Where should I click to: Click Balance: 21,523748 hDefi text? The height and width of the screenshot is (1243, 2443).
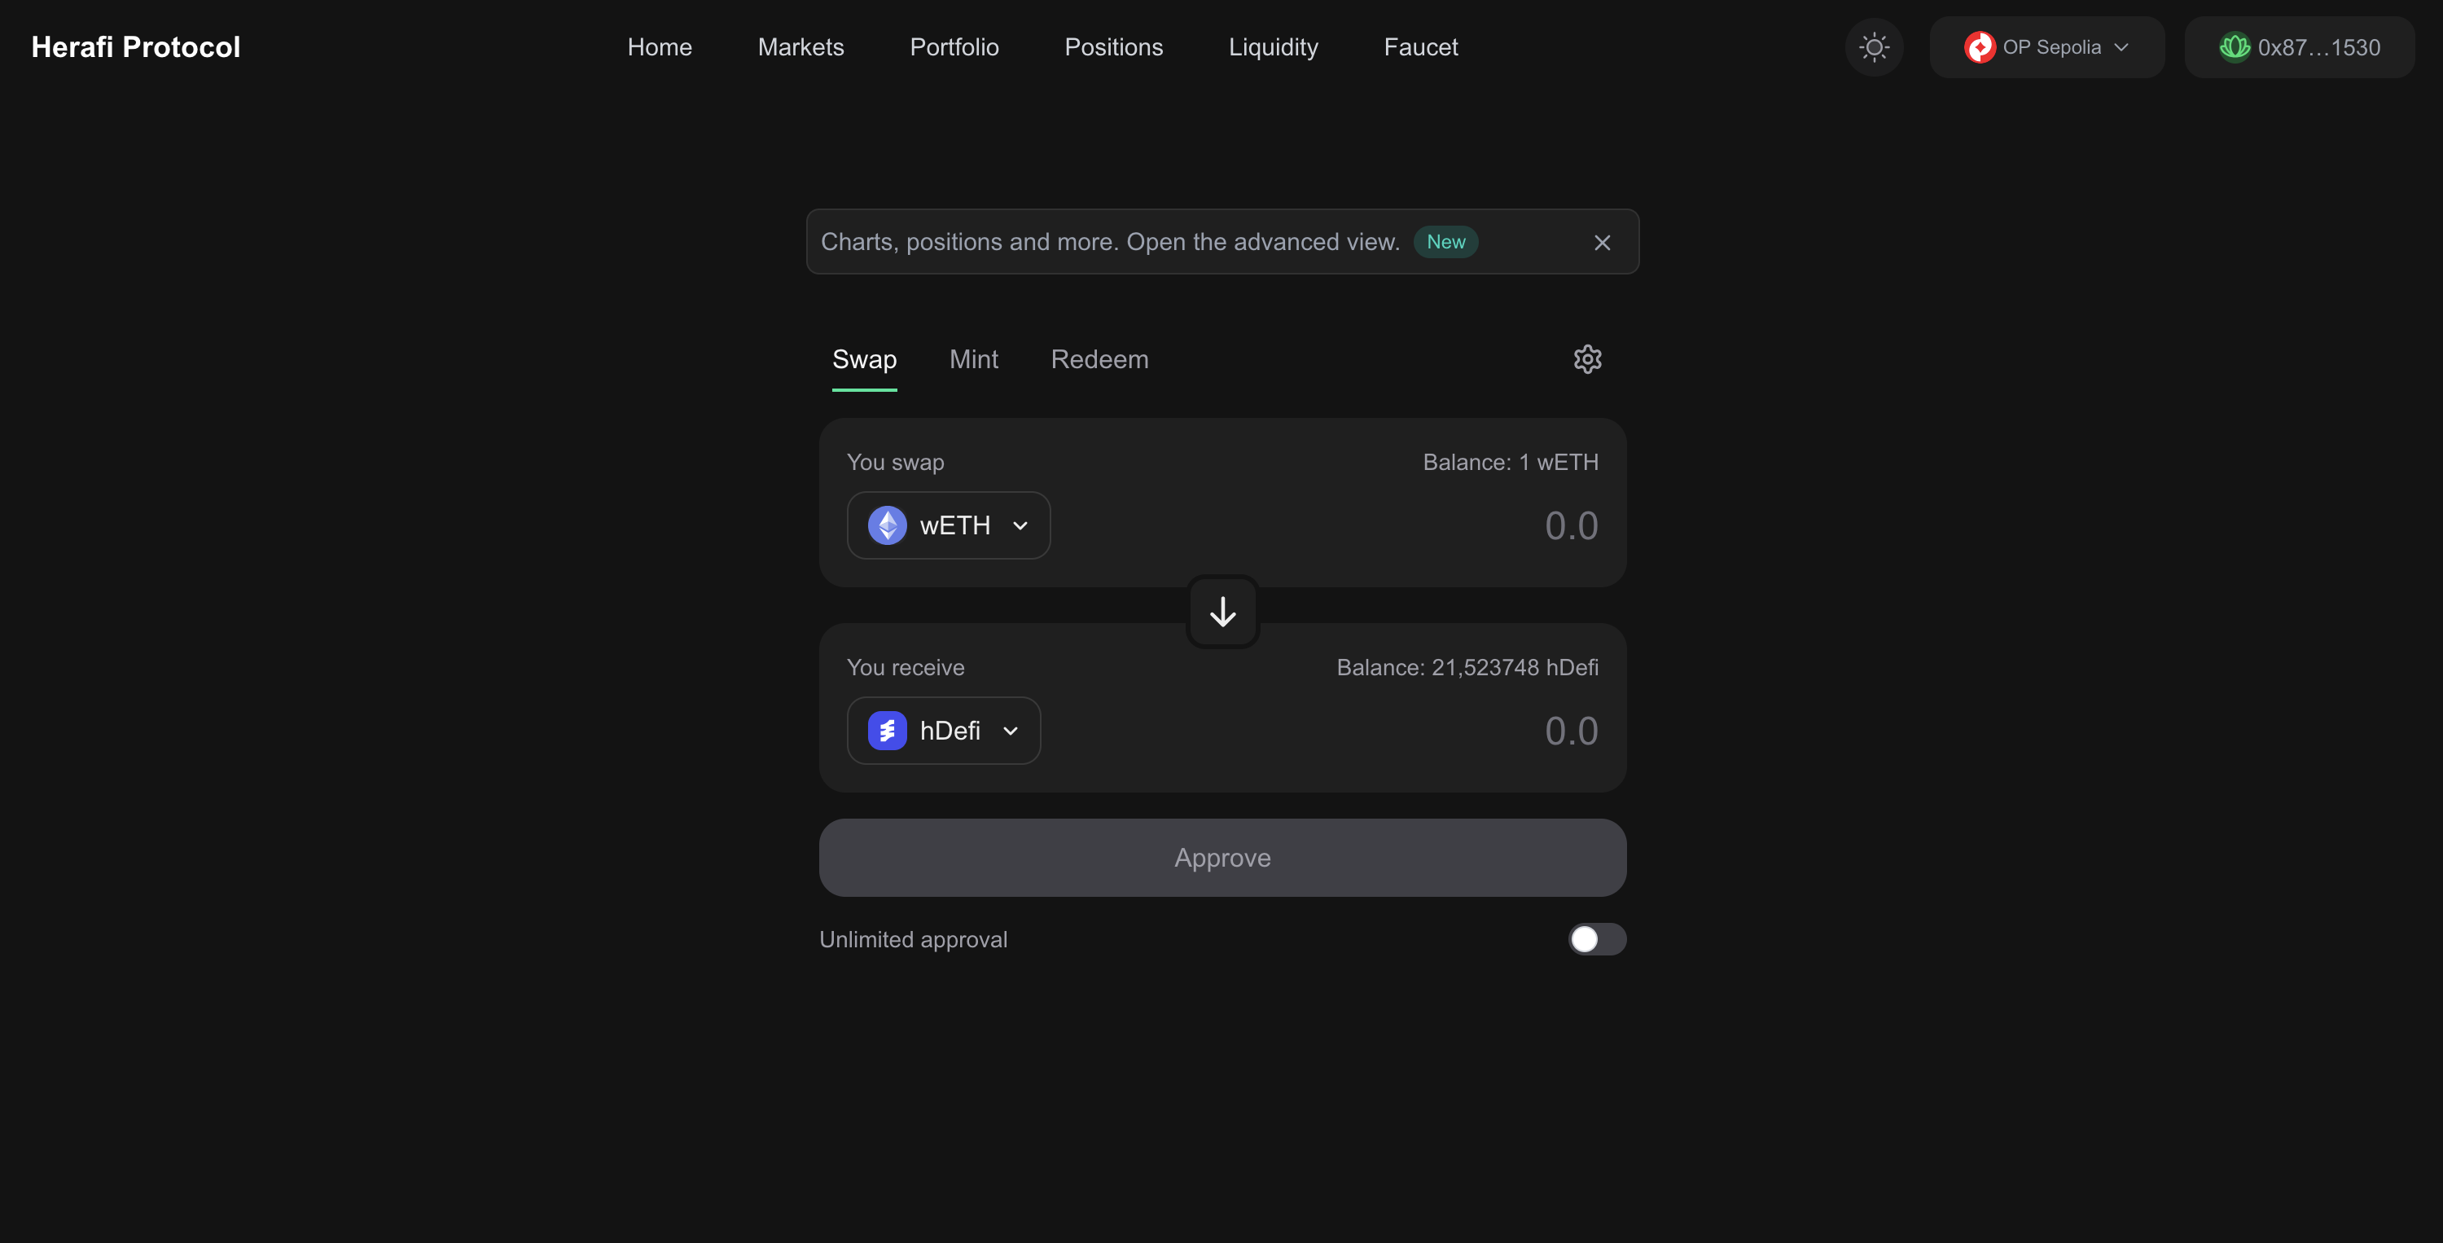pos(1467,667)
